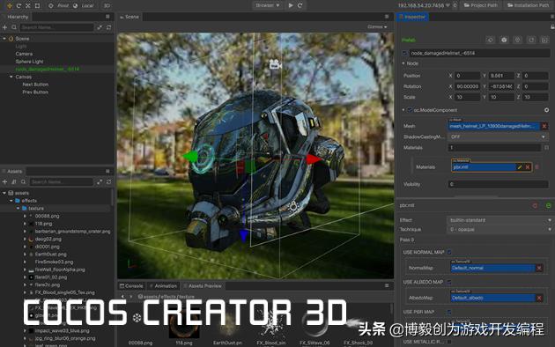Go back in Assets Preview navigation
Image resolution: width=555 pixels, height=347 pixels.
point(122,297)
